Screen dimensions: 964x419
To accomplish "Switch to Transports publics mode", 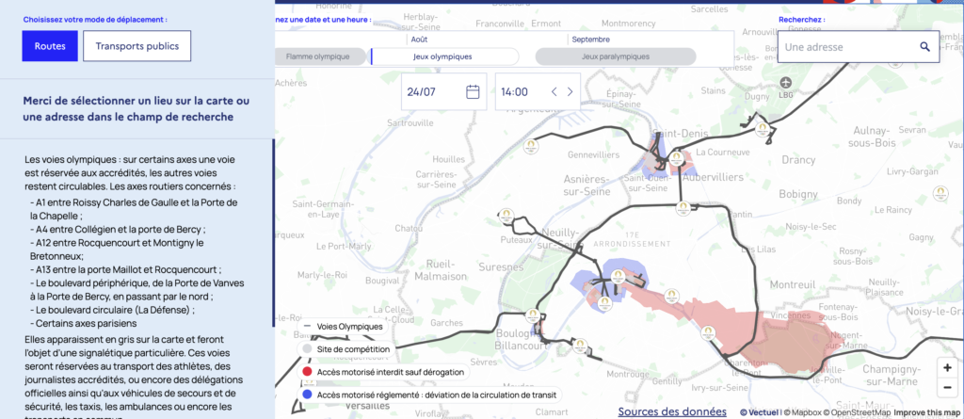I will [x=137, y=46].
